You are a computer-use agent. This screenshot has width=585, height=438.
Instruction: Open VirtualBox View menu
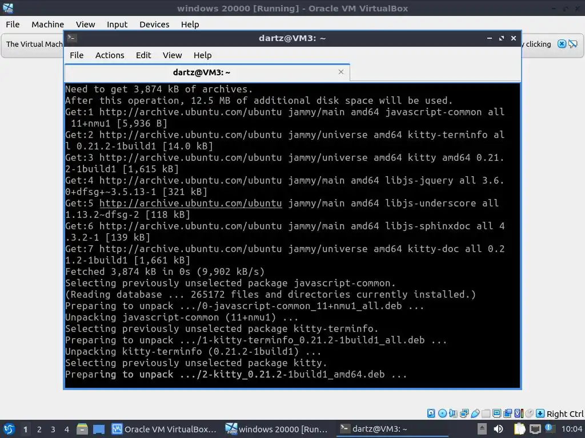(86, 24)
